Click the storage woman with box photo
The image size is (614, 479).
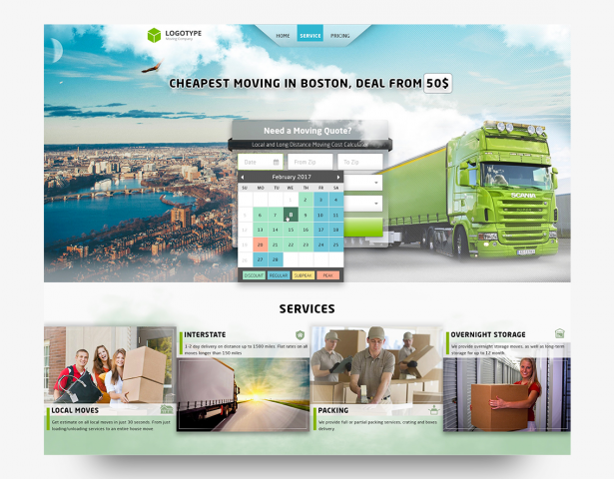[507, 394]
